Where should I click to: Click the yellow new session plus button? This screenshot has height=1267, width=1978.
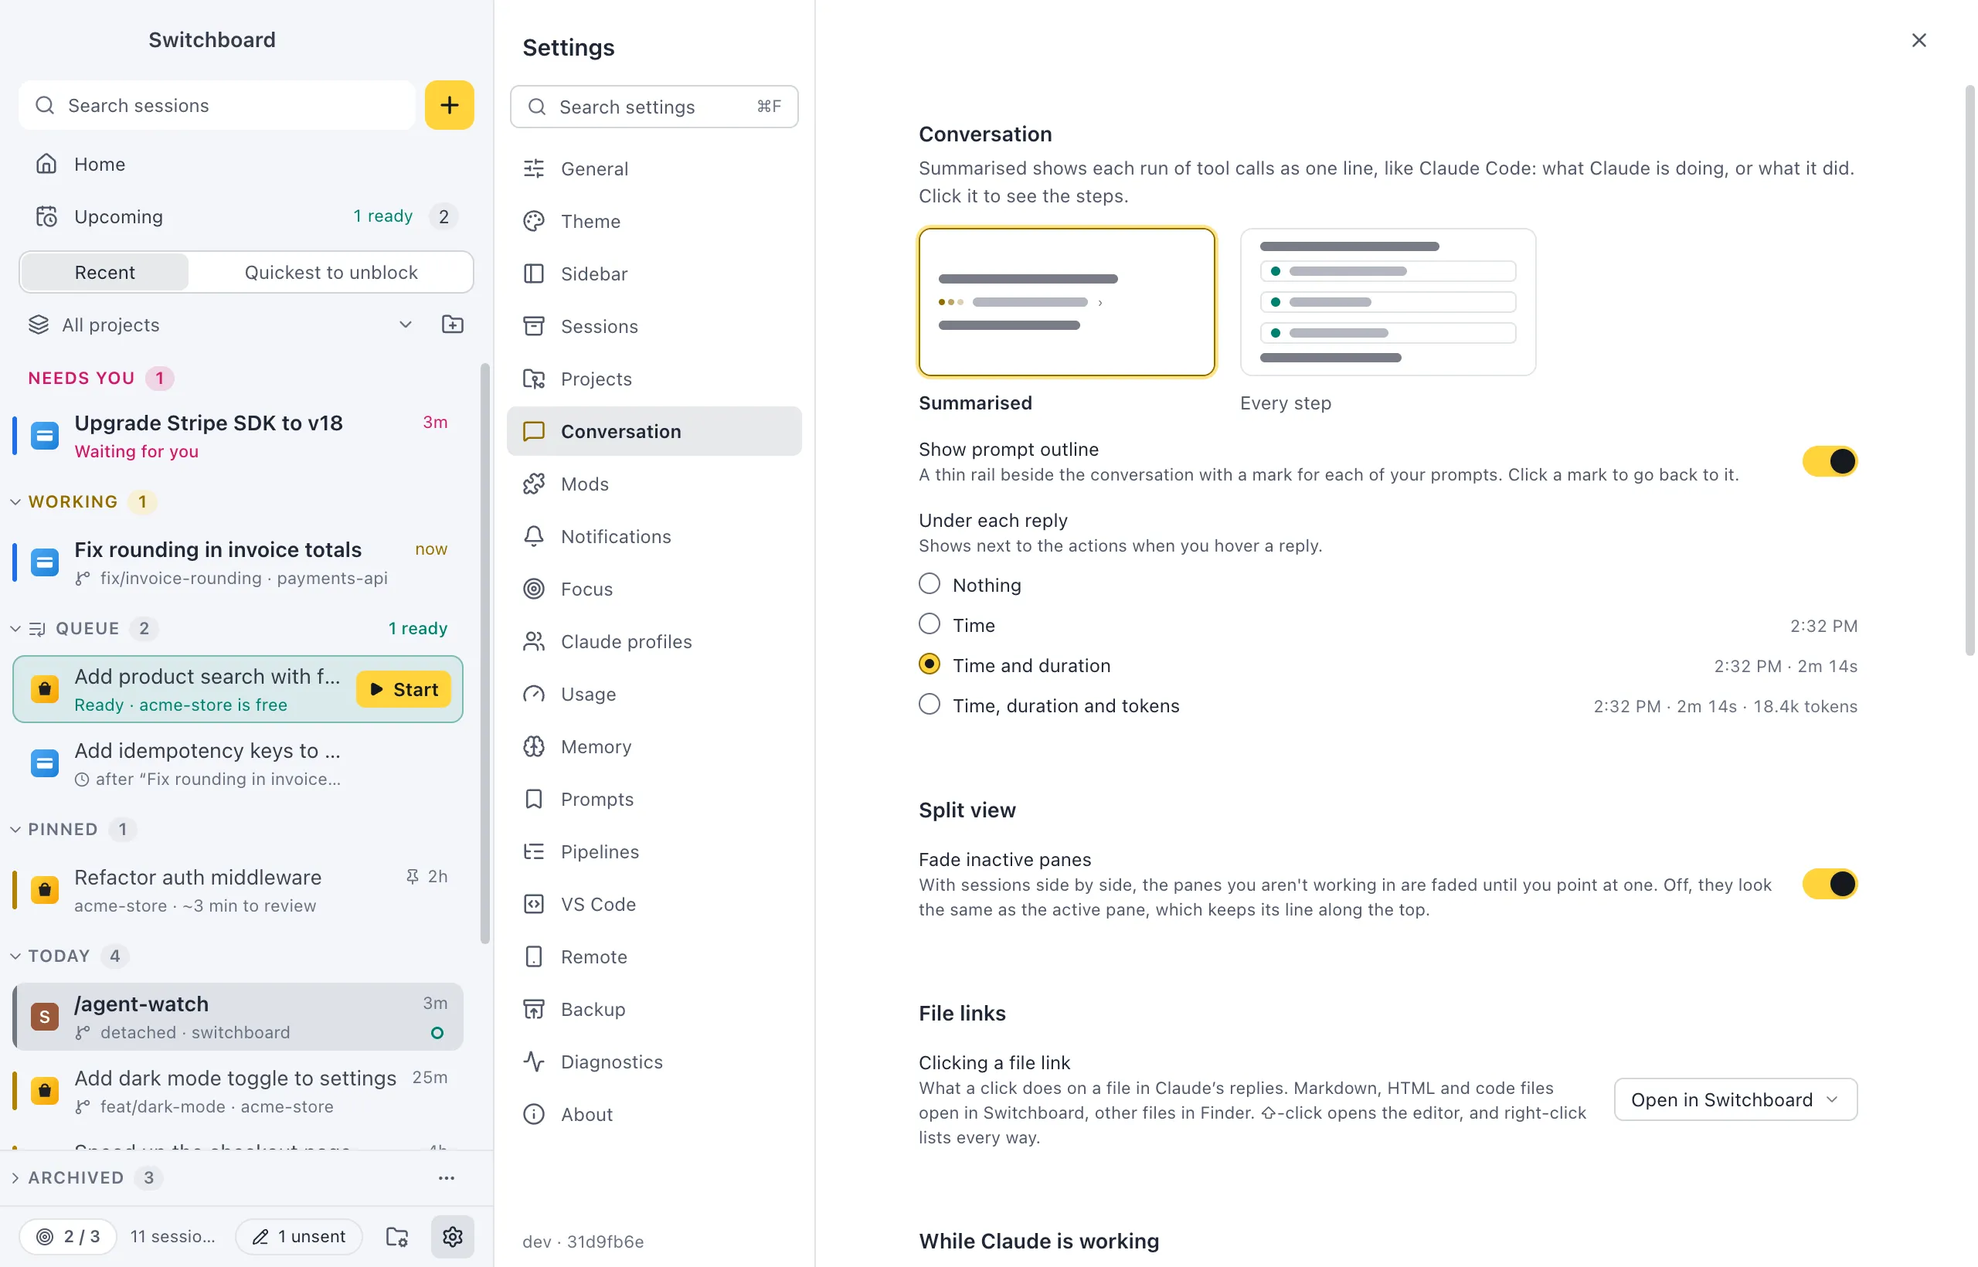pyautogui.click(x=449, y=105)
